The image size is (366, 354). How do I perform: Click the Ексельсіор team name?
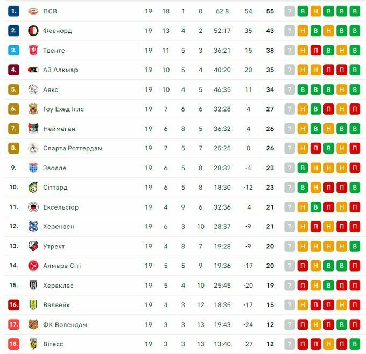(x=61, y=207)
